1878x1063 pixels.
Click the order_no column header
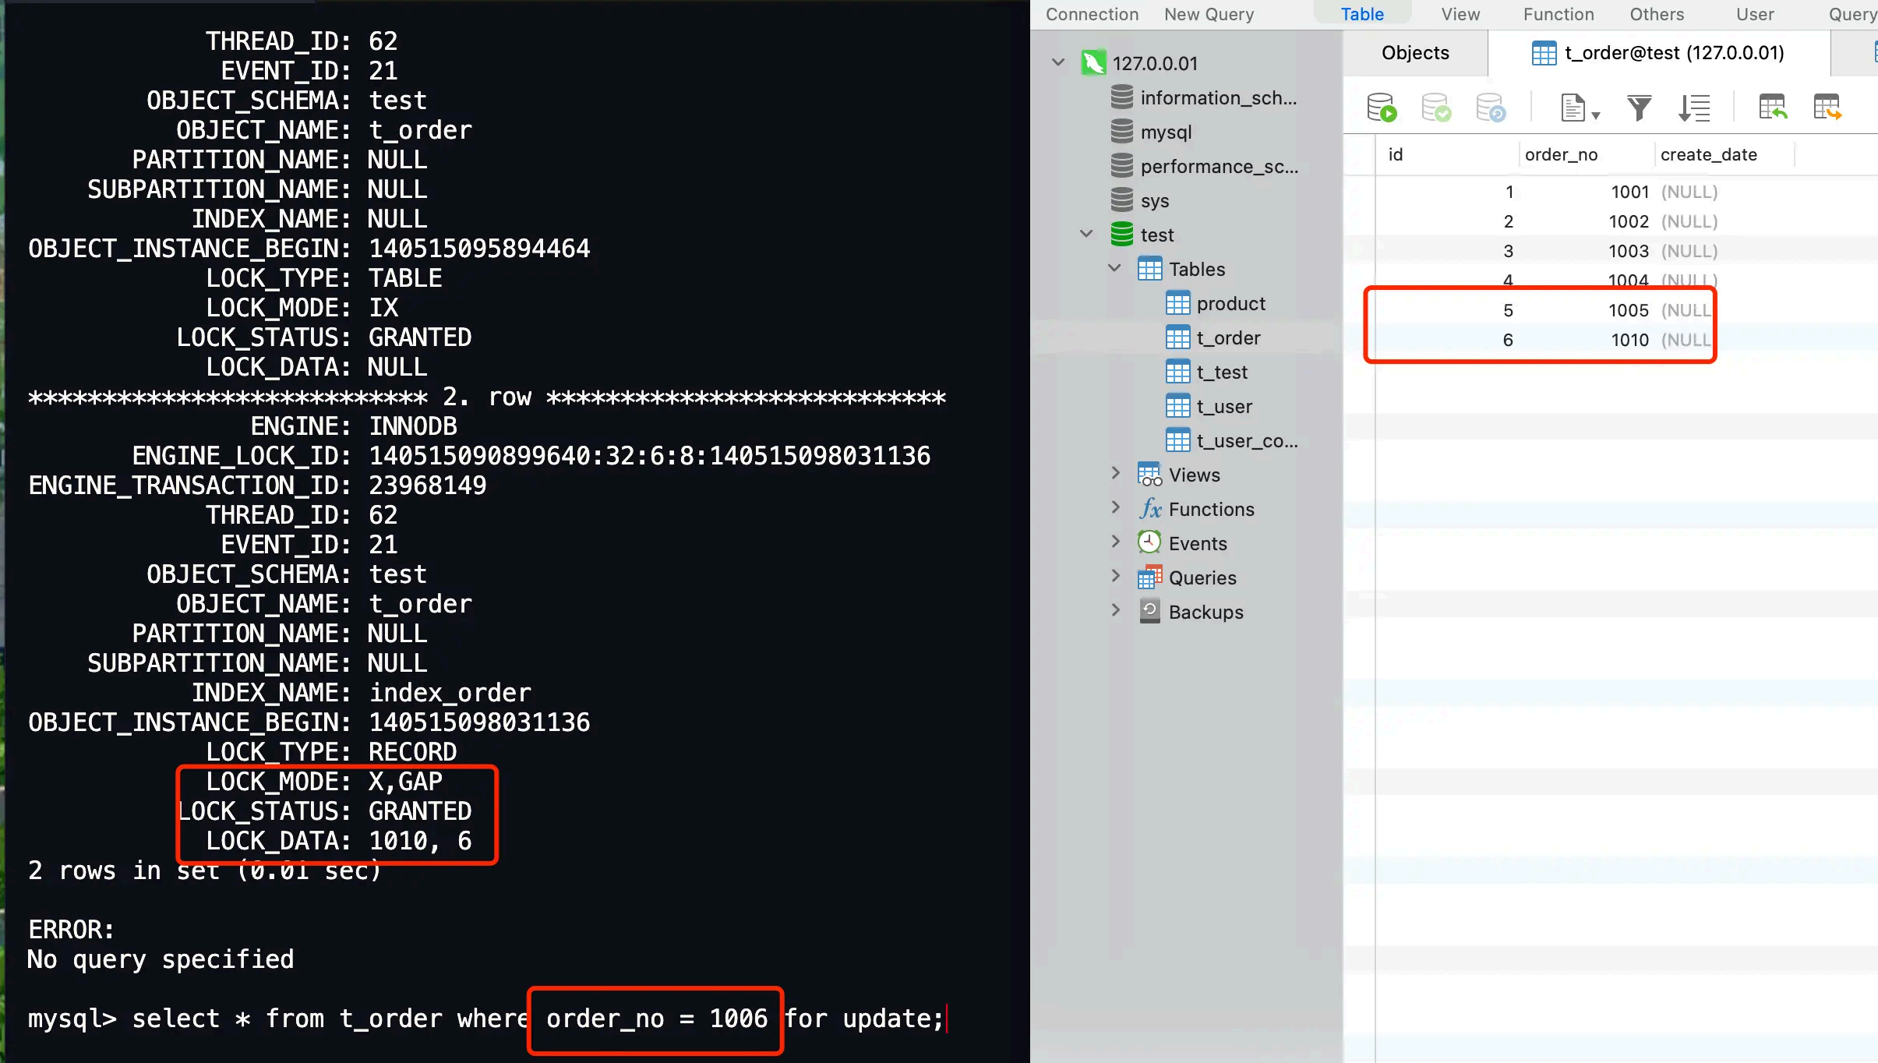[1561, 155]
